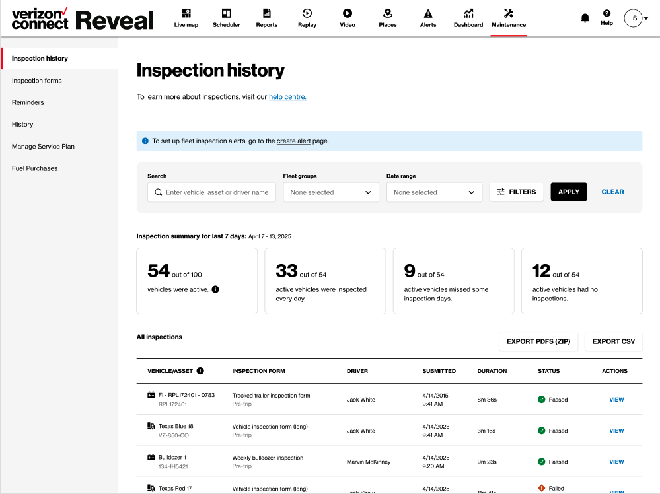
Task: Open the notifications bell icon
Action: pyautogui.click(x=585, y=18)
